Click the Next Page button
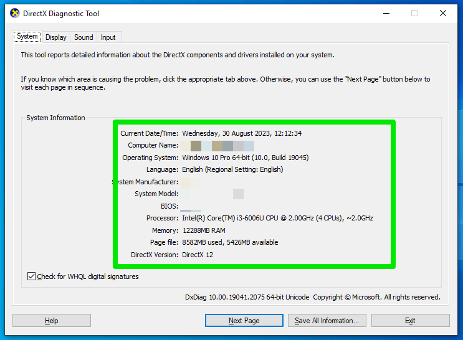The image size is (463, 340). point(244,321)
